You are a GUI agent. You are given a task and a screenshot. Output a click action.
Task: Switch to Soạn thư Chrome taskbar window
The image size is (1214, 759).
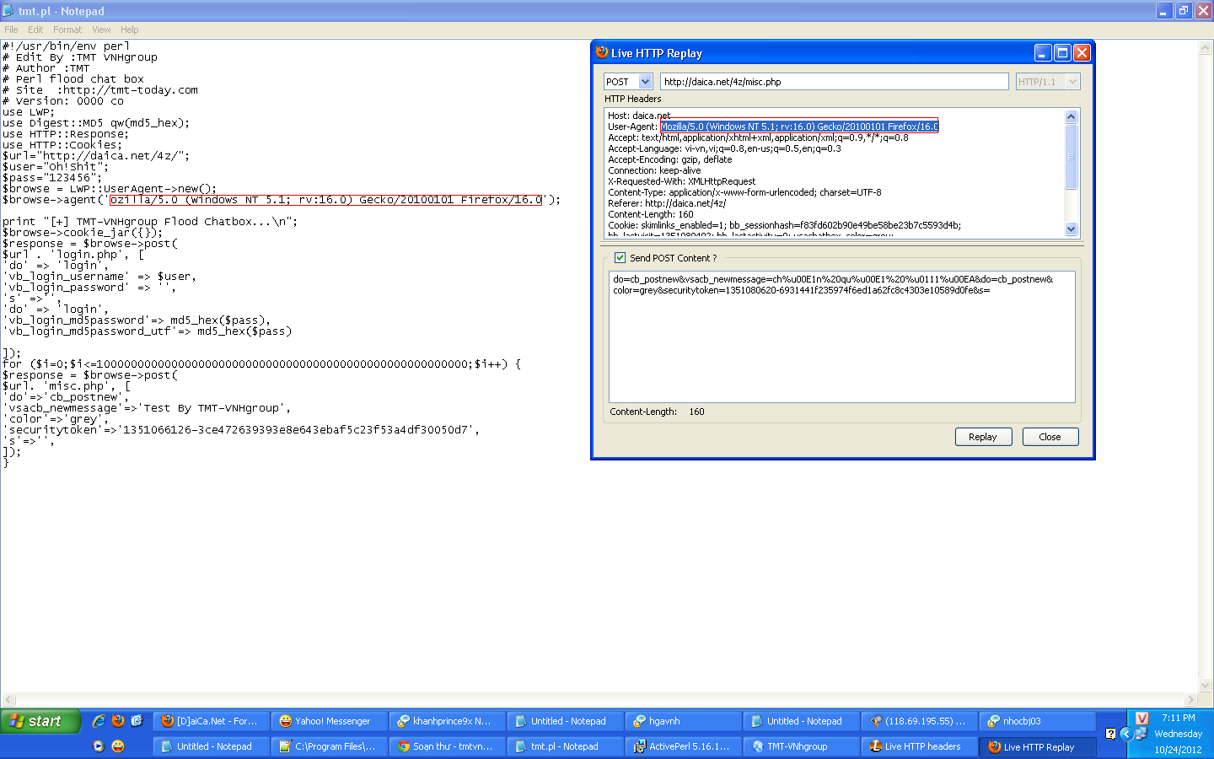448,746
